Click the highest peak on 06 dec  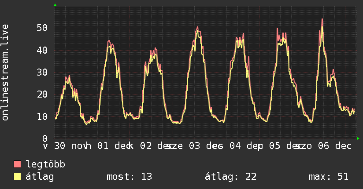pyautogui.click(x=322, y=19)
